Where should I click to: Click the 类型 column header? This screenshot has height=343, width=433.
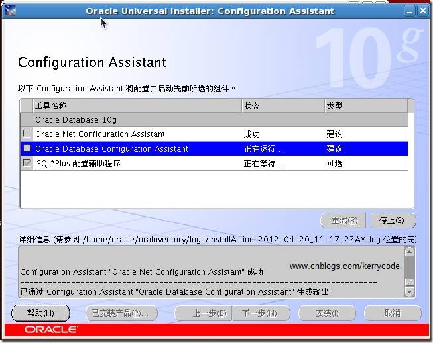(x=366, y=105)
